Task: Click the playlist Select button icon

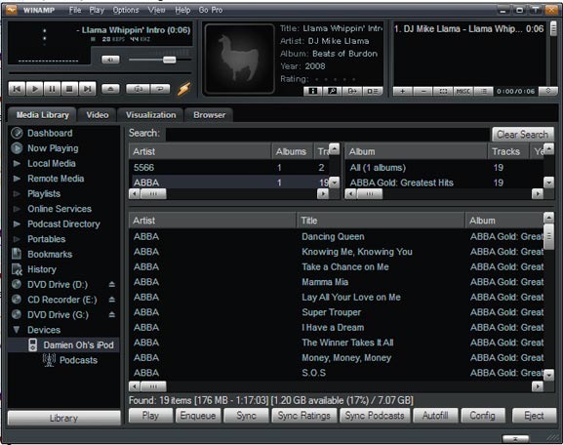Action: coord(443,91)
